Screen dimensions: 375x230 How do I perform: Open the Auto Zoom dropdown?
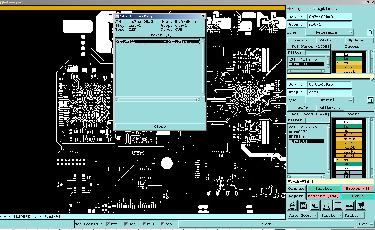[x=303, y=216]
